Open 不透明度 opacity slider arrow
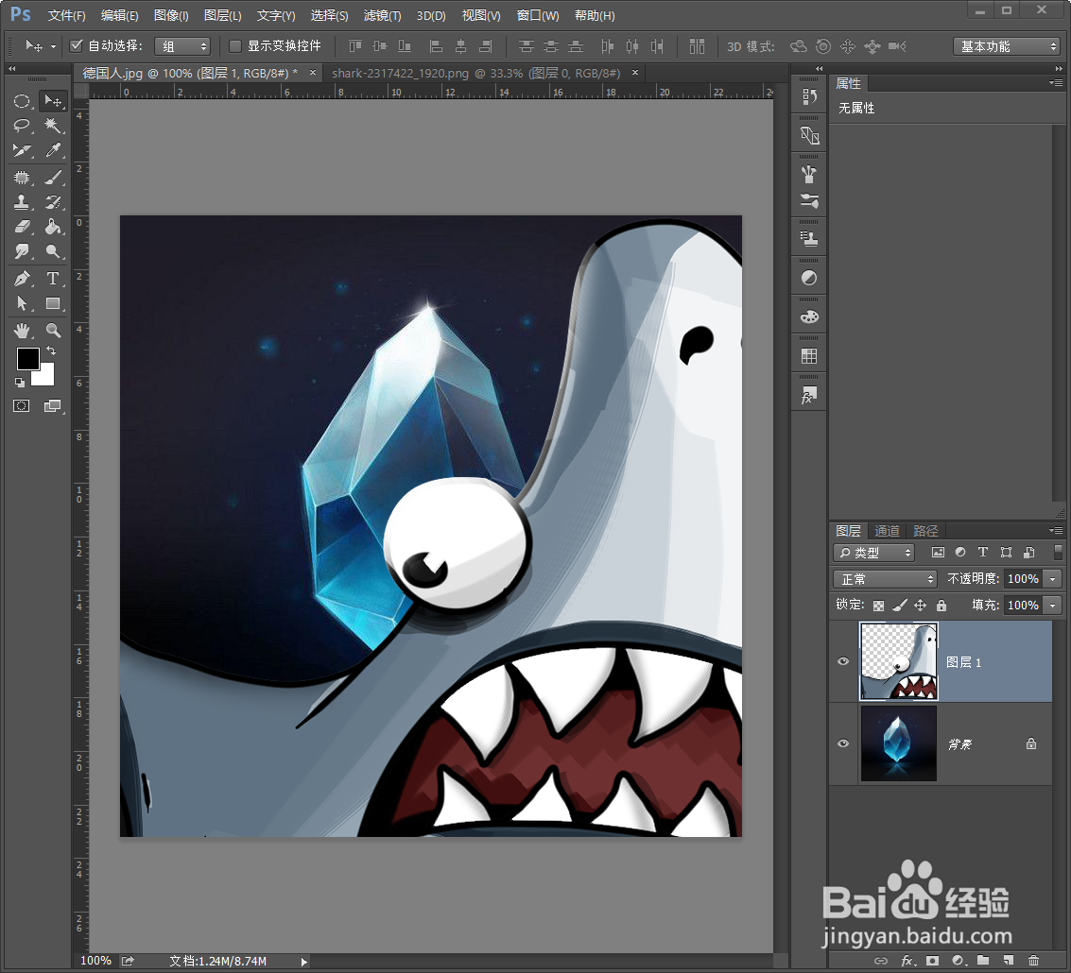The image size is (1071, 973). pos(1052,579)
